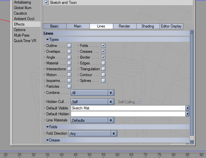Enable the Contour checkbox

[x=103, y=75]
